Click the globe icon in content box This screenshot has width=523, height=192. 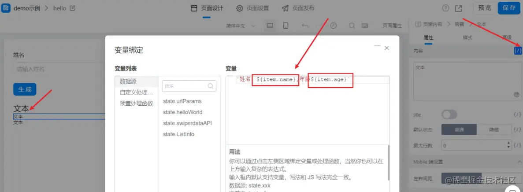click(x=516, y=95)
